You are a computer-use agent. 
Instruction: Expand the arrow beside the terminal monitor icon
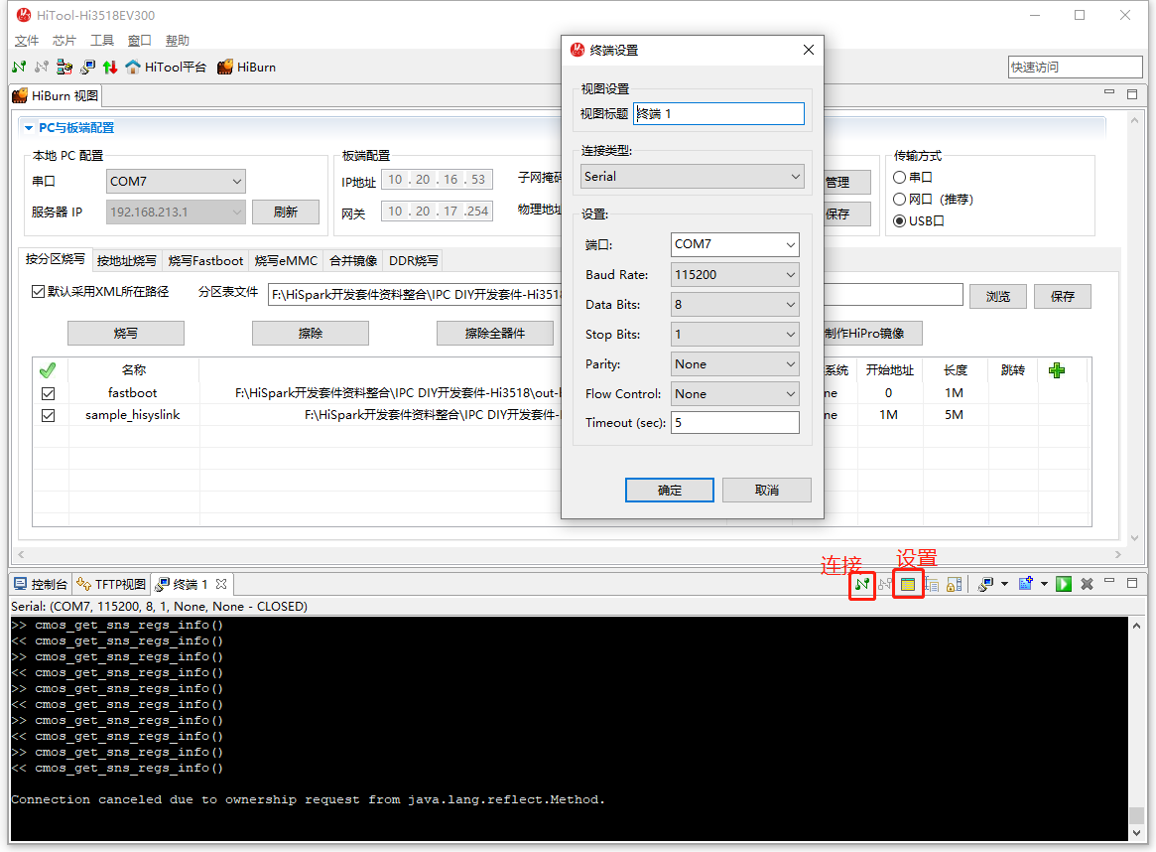(x=1004, y=584)
